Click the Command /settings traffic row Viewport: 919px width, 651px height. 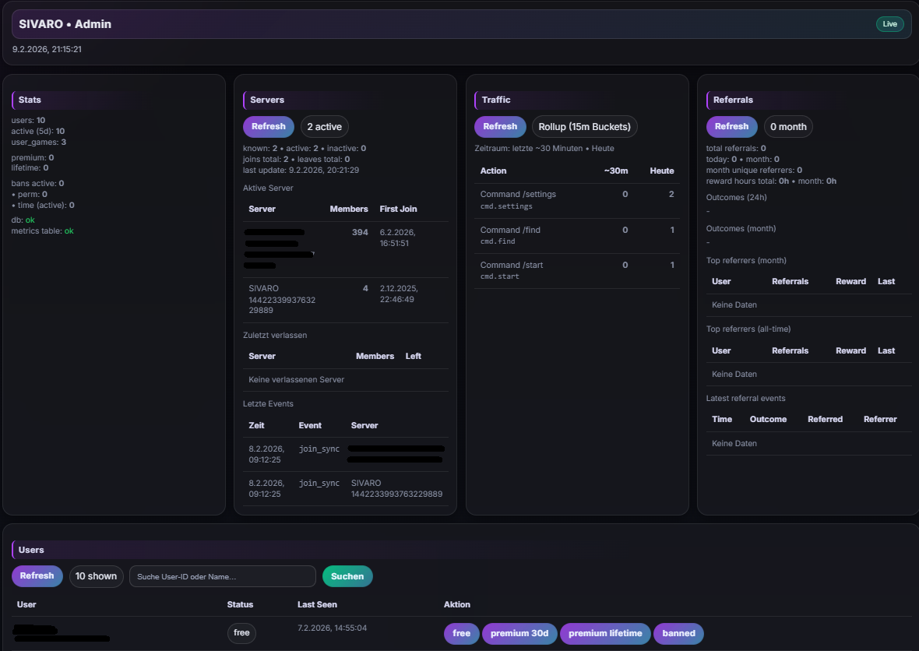(x=576, y=200)
